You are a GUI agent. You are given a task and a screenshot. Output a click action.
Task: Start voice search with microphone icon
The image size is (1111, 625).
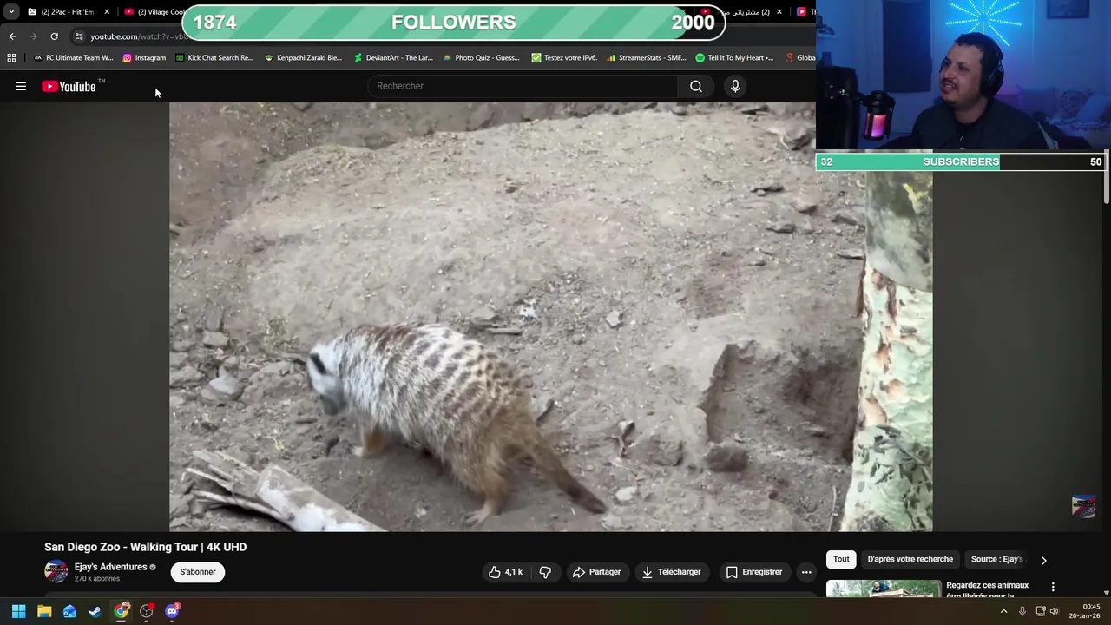(735, 86)
